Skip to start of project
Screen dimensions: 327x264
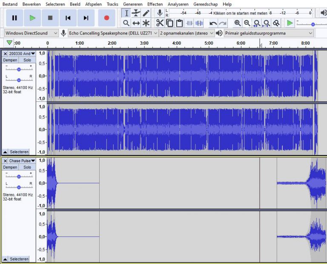(68, 18)
